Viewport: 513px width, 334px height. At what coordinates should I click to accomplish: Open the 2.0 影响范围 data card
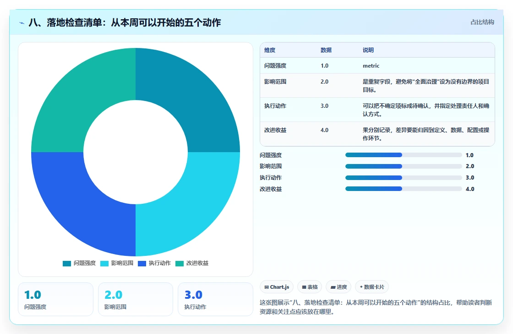point(136,299)
